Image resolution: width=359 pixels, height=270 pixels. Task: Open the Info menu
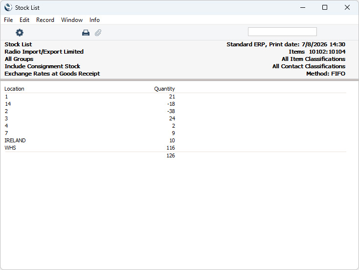point(94,20)
